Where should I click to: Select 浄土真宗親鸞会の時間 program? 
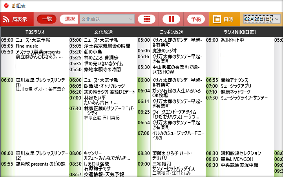[x=107, y=46]
